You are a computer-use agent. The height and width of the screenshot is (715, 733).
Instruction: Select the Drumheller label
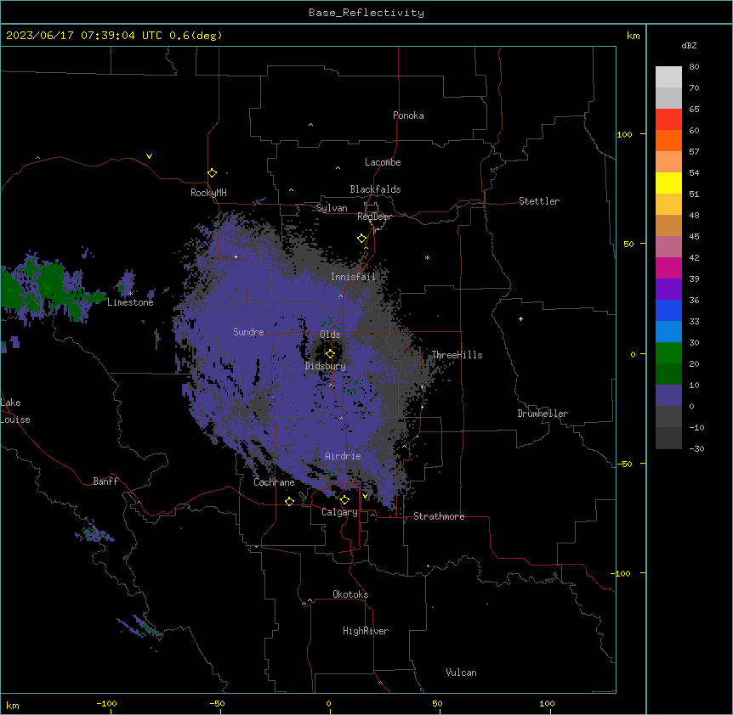[x=543, y=414]
